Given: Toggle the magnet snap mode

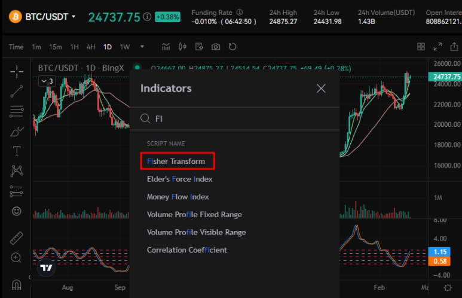Looking at the screenshot, I should [17, 285].
